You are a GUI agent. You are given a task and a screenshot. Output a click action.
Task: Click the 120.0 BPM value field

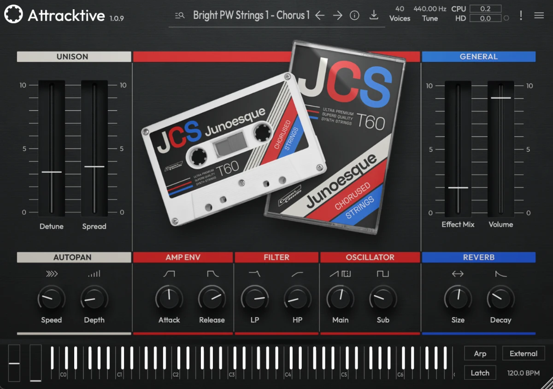point(524,372)
